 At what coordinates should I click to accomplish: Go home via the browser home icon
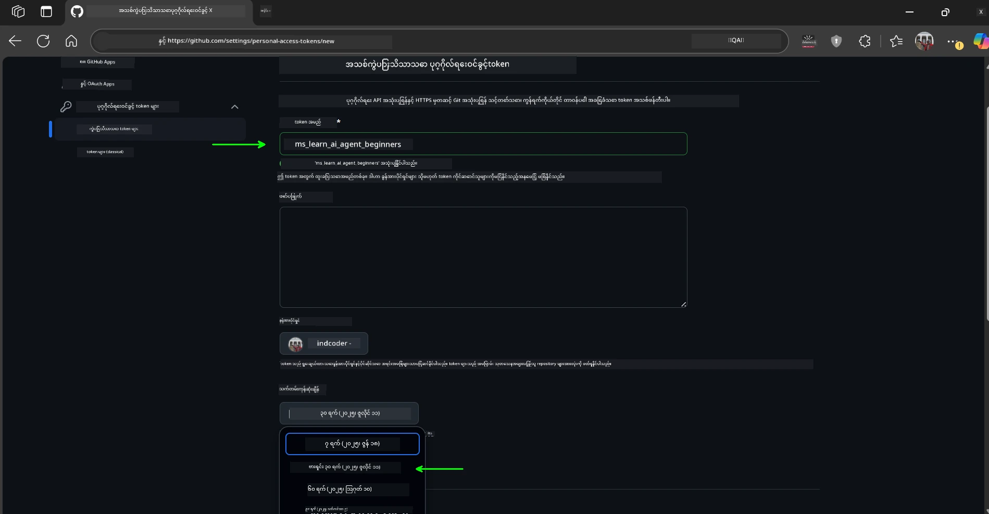pyautogui.click(x=71, y=41)
